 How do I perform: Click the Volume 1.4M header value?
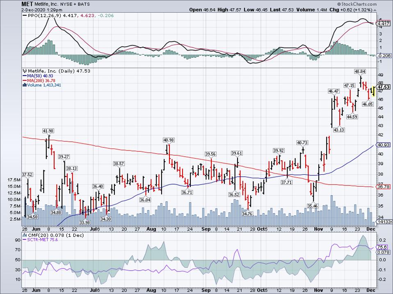point(311,10)
